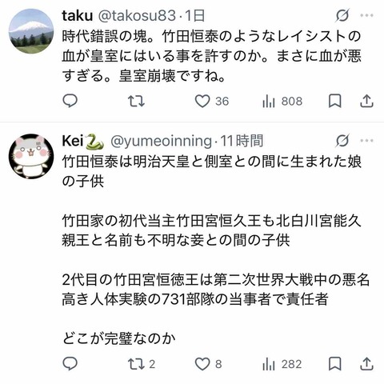Open taku's Mount Fuji profile picture
Image resolution: width=384 pixels, height=384 pixels.
pyautogui.click(x=31, y=31)
